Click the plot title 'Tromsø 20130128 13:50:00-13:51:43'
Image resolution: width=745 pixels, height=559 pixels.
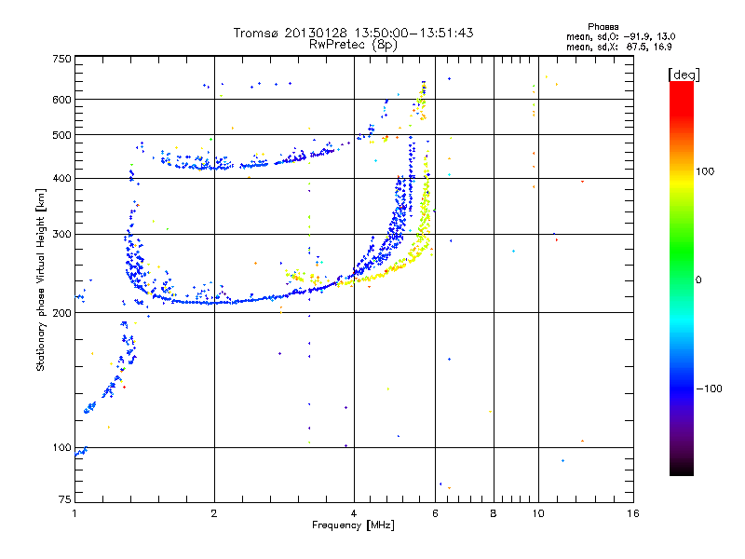353,33
